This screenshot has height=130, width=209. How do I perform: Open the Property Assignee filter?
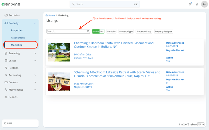tap(164, 32)
